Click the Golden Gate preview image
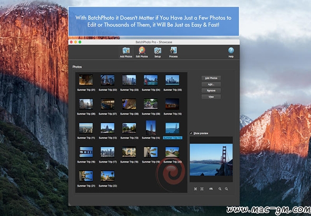The image size is (311, 216). [211, 160]
